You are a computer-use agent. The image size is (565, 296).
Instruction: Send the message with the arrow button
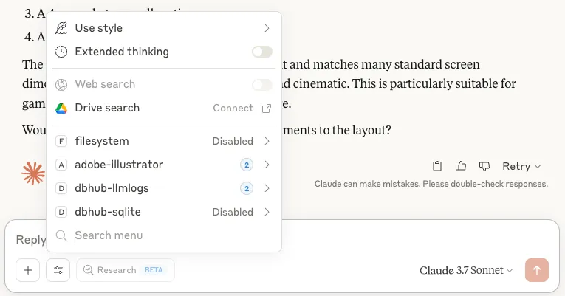(x=537, y=270)
